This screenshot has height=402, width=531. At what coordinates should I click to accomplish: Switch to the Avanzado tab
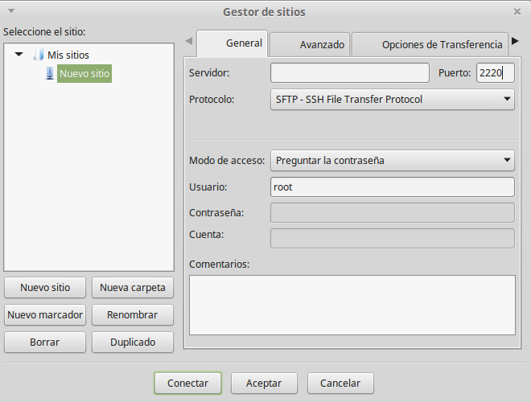(x=311, y=44)
